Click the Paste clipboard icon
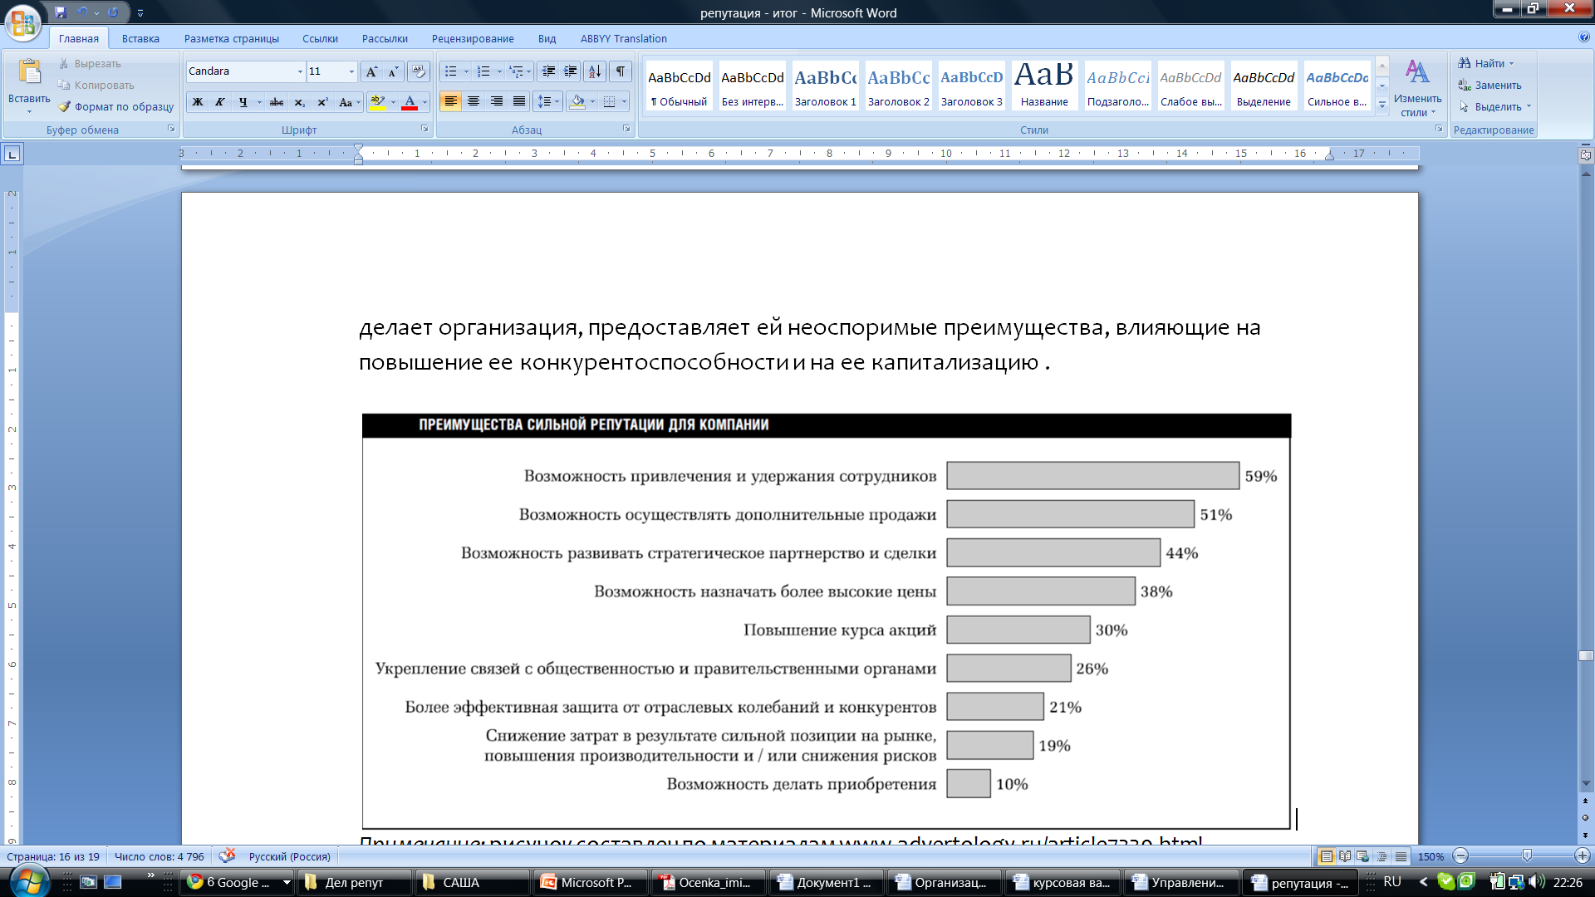This screenshot has width=1595, height=897. click(29, 73)
